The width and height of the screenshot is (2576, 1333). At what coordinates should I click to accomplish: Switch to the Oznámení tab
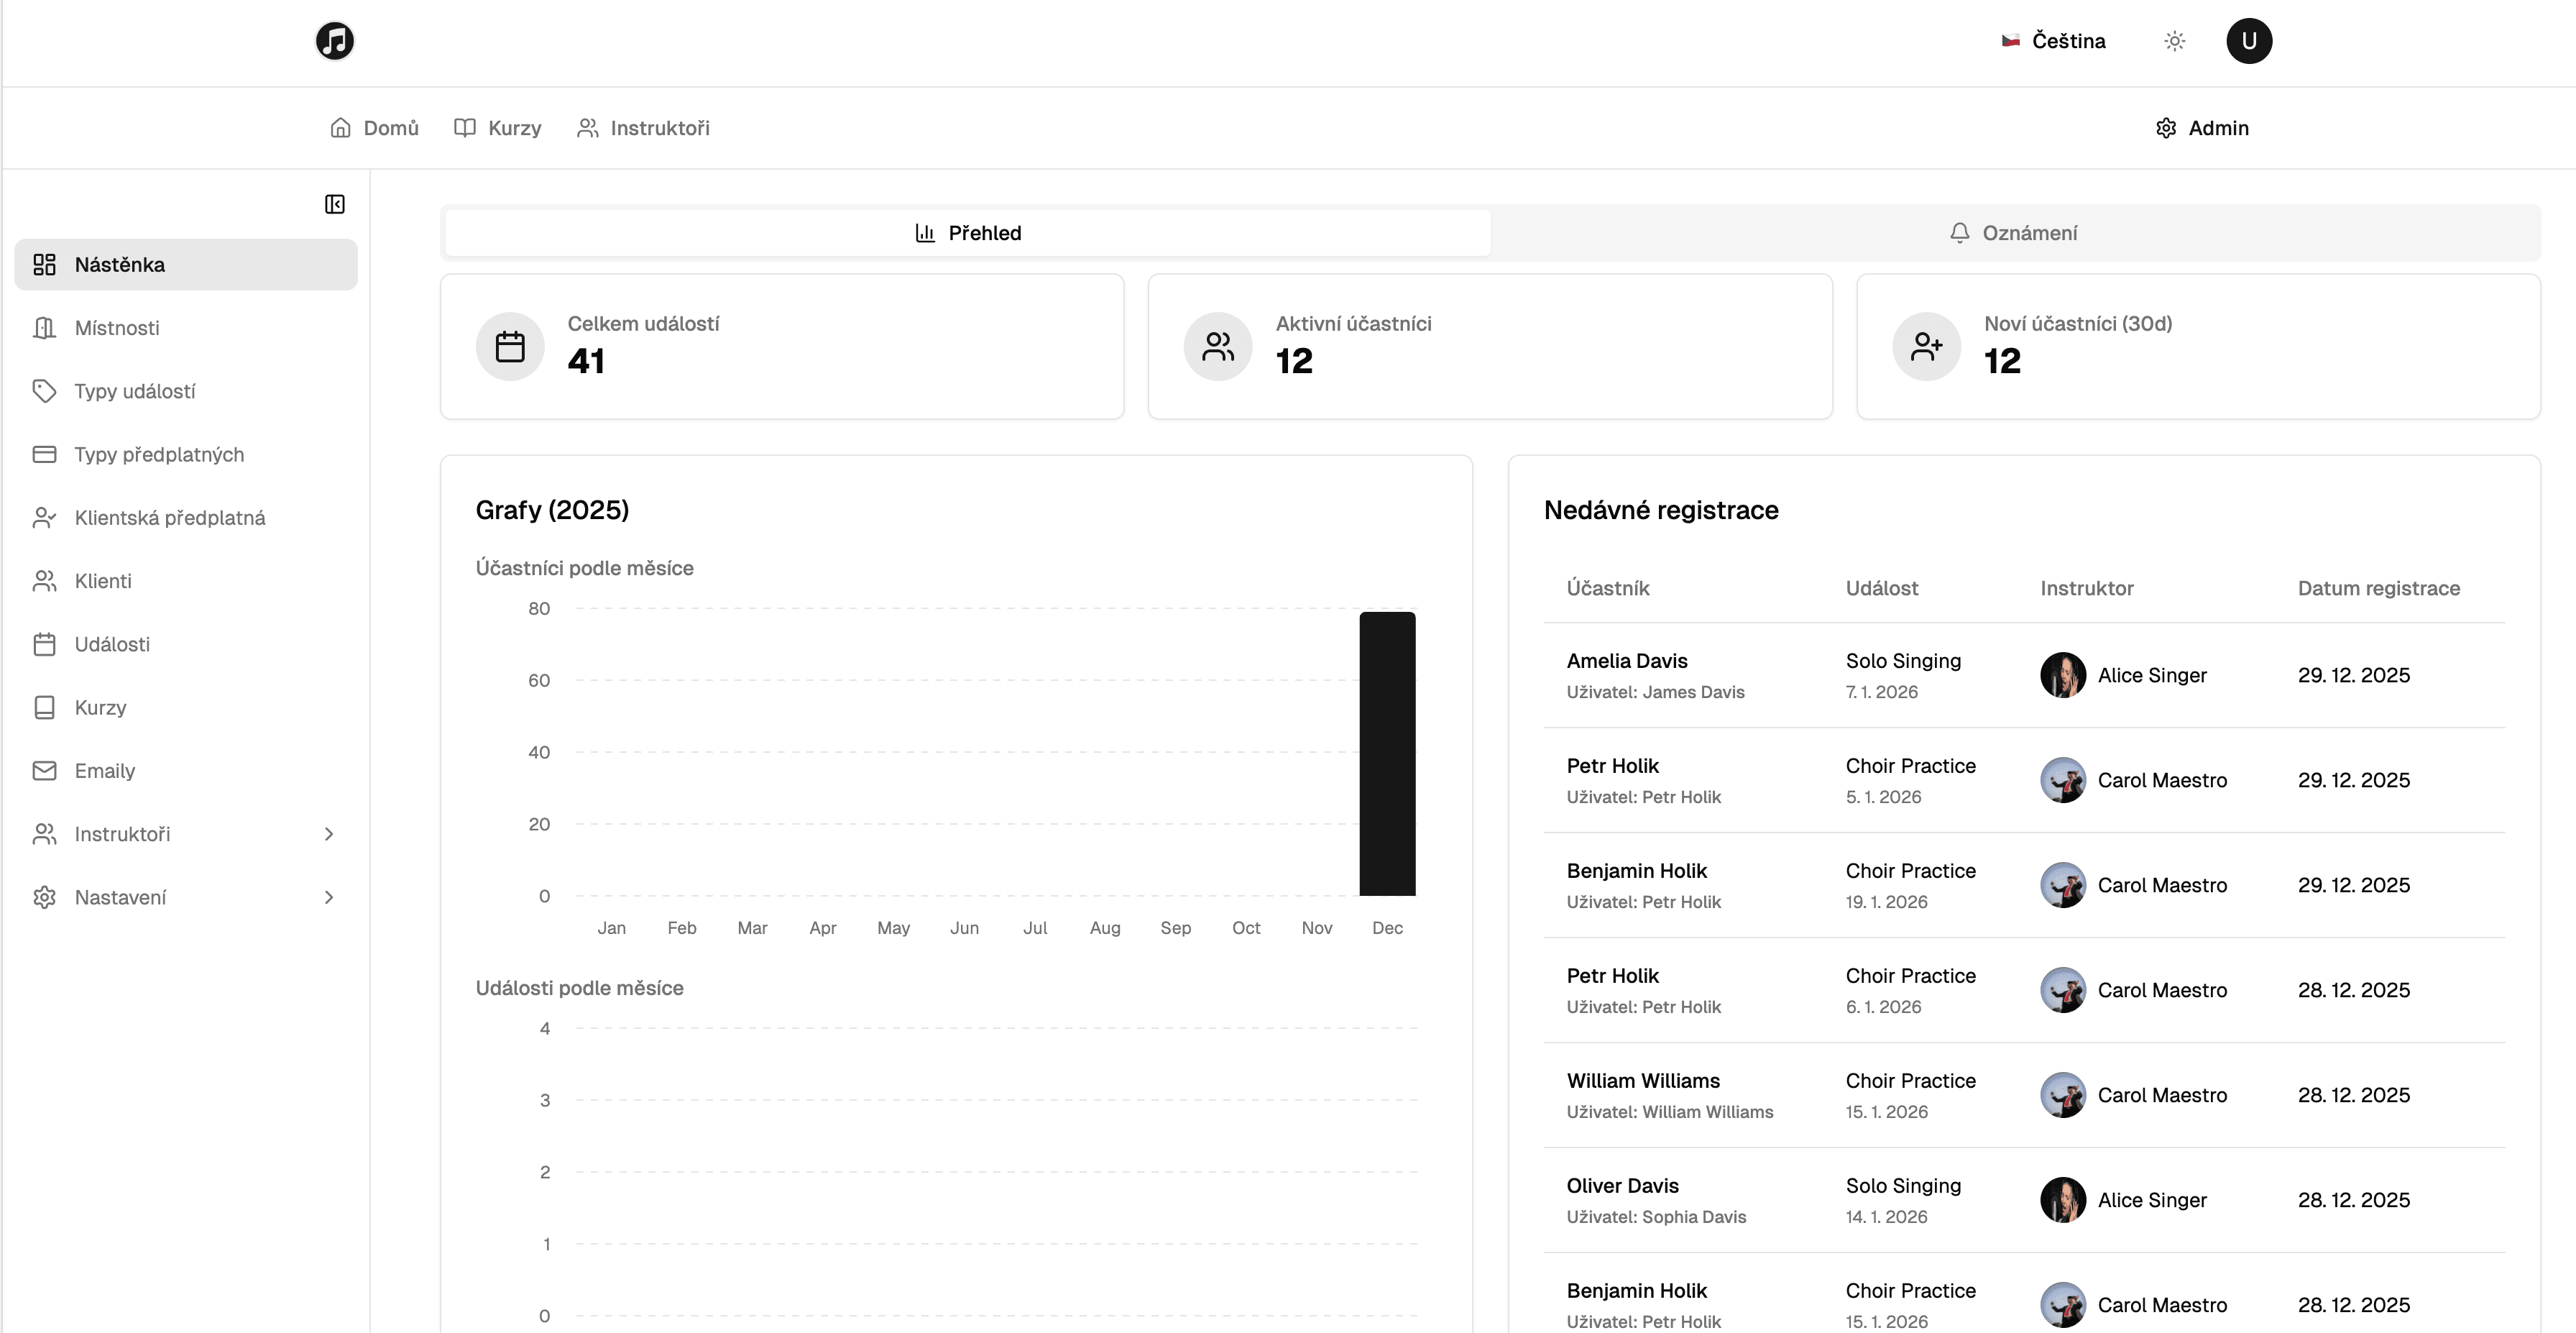pos(2014,233)
